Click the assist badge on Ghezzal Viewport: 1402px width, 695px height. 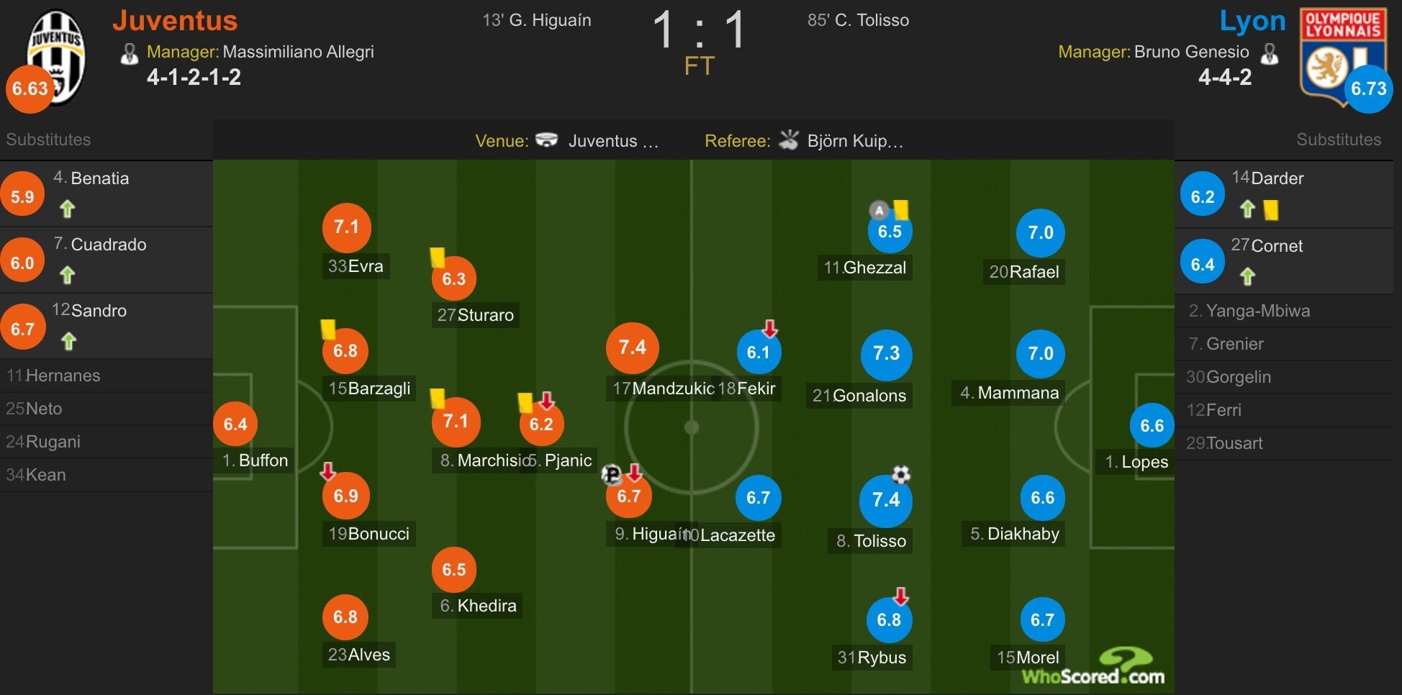[x=879, y=211]
